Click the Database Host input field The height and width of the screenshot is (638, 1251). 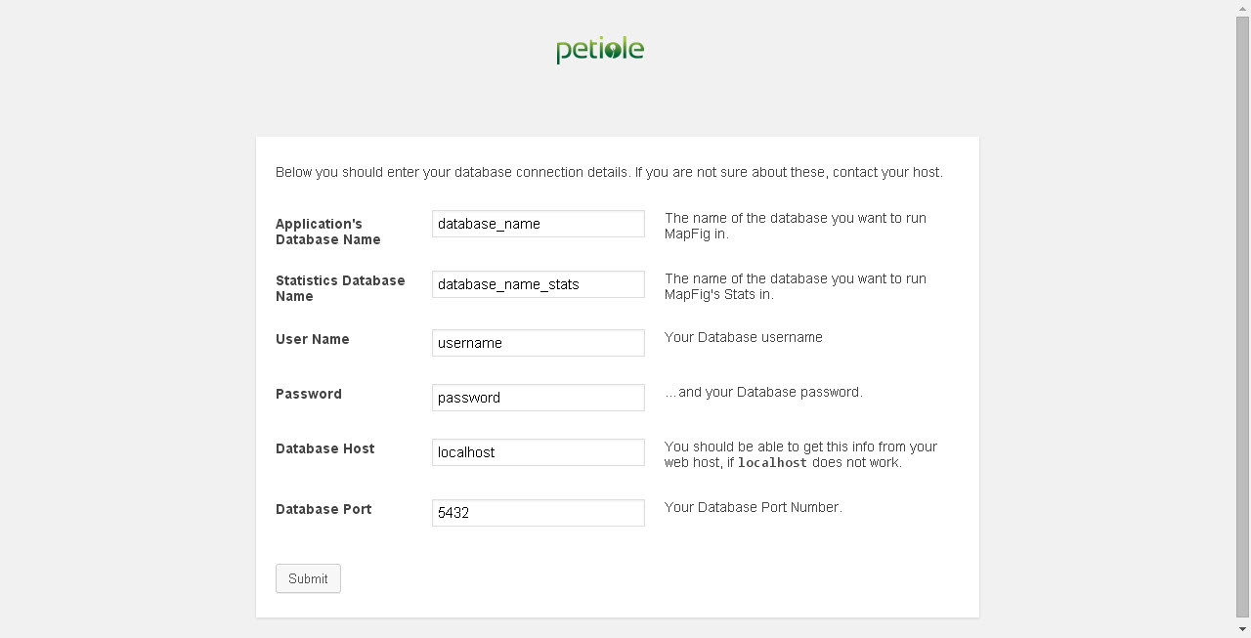538,452
